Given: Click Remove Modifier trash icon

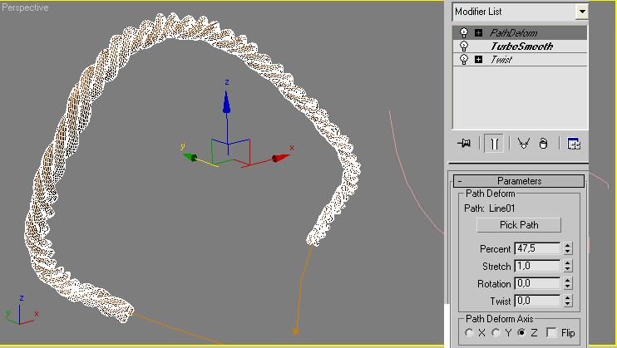Looking at the screenshot, I should 544,144.
